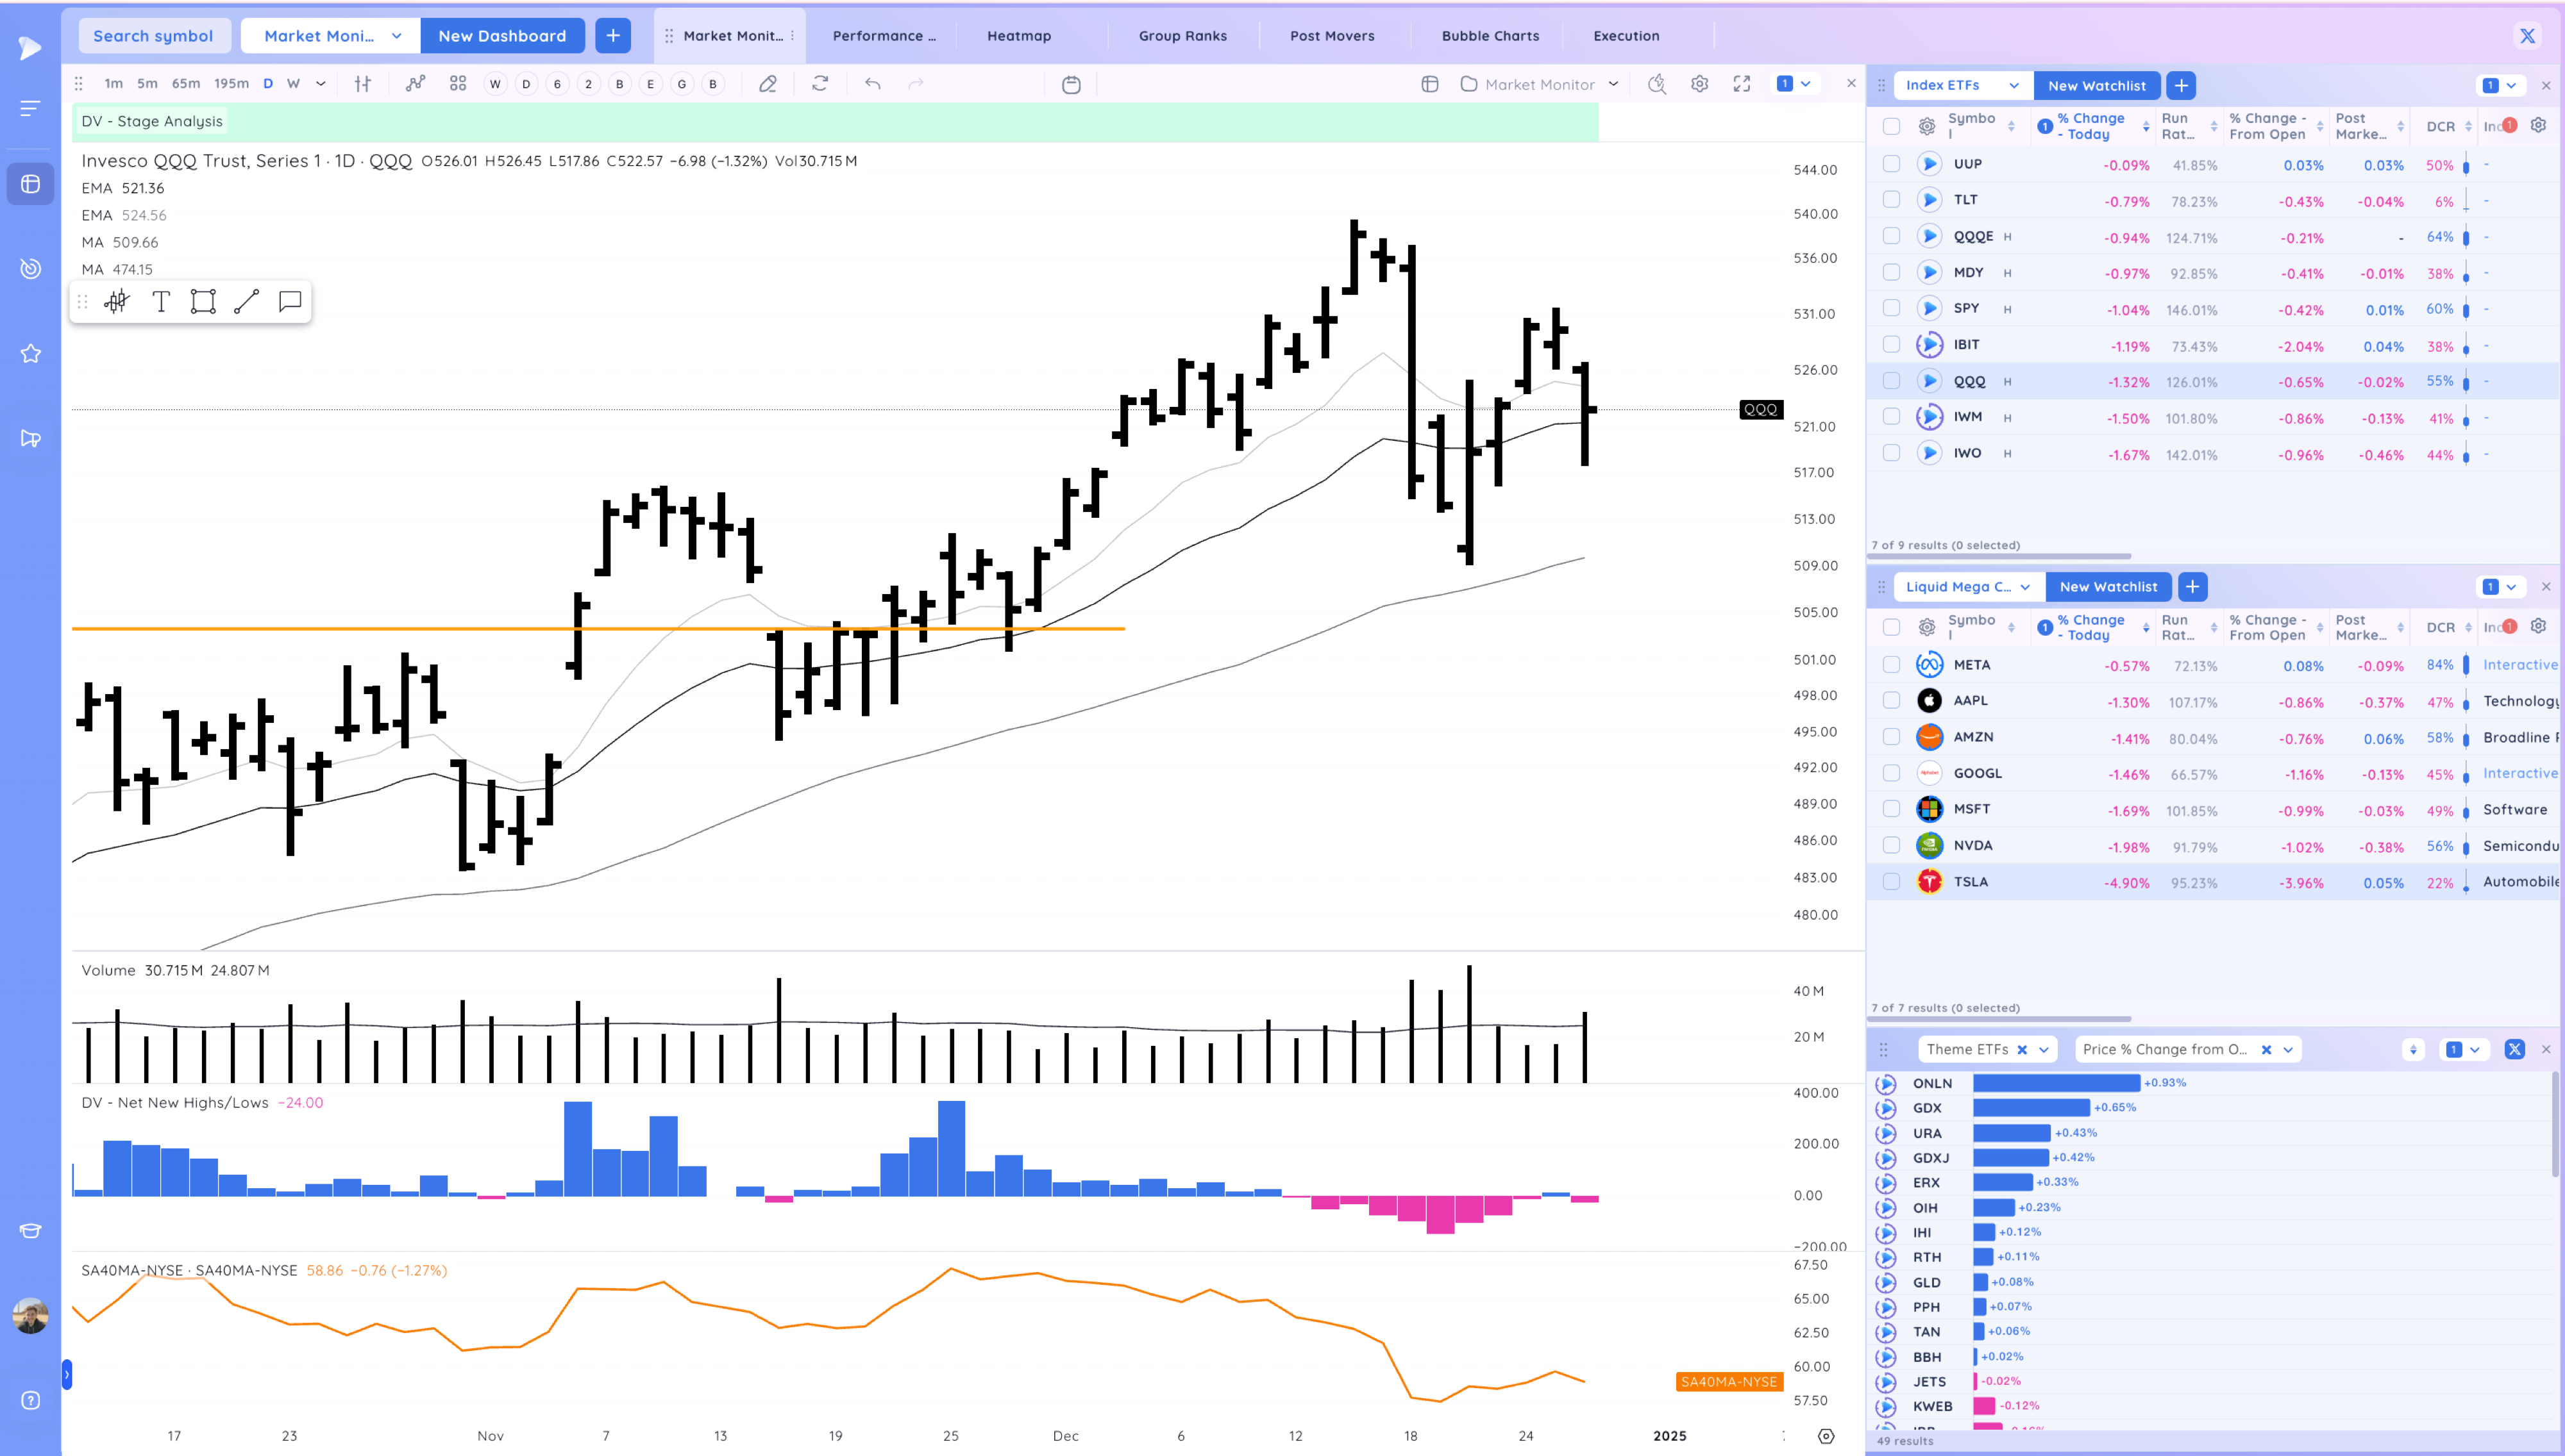
Task: Select the text annotation tool
Action: point(160,302)
